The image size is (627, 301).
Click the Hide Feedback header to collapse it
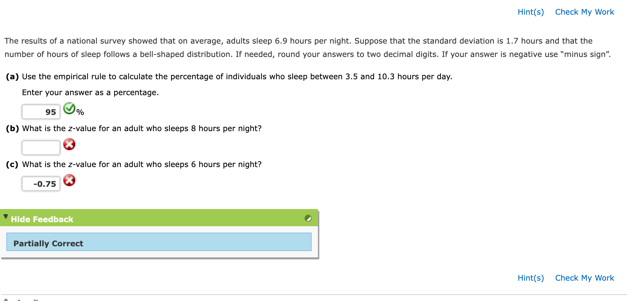pyautogui.click(x=42, y=219)
